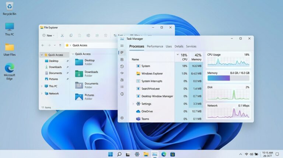Switch to the Uses tab
This screenshot has width=283, height=158.
click(x=169, y=46)
